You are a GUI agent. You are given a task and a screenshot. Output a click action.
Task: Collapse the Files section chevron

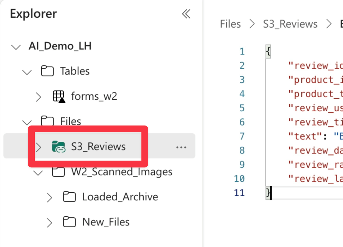tap(27, 121)
